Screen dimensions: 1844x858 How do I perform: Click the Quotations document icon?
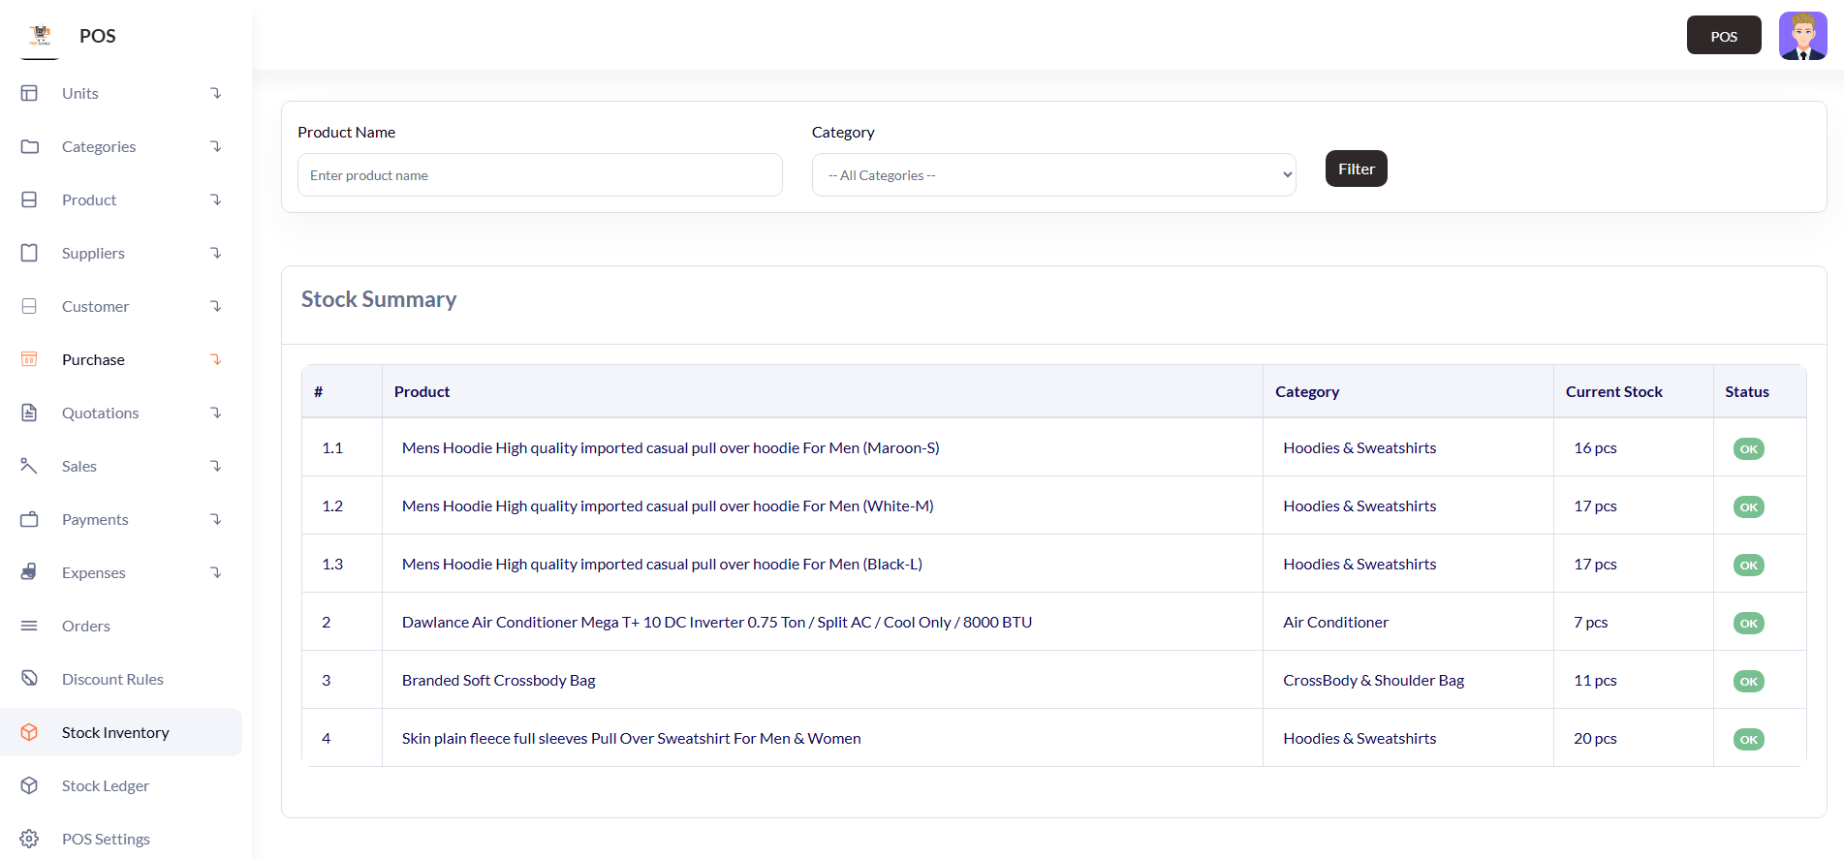click(x=29, y=413)
